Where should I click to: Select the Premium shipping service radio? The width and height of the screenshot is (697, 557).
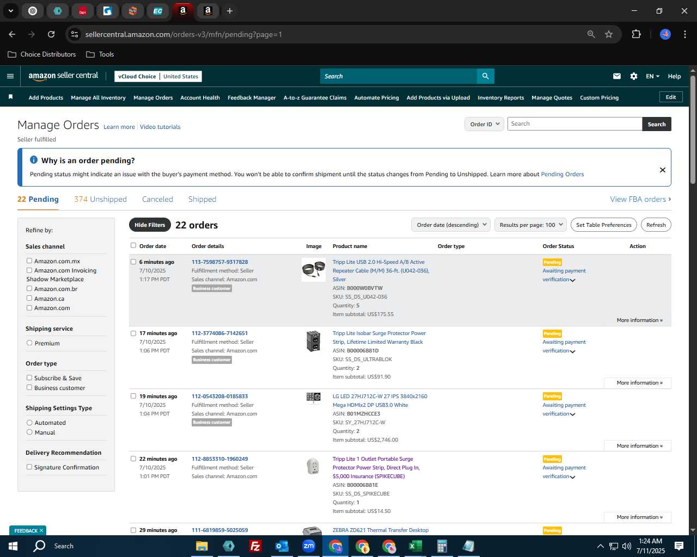29,343
